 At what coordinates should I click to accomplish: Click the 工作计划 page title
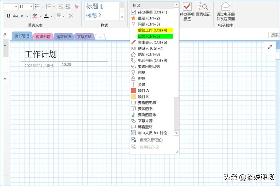tap(41, 54)
